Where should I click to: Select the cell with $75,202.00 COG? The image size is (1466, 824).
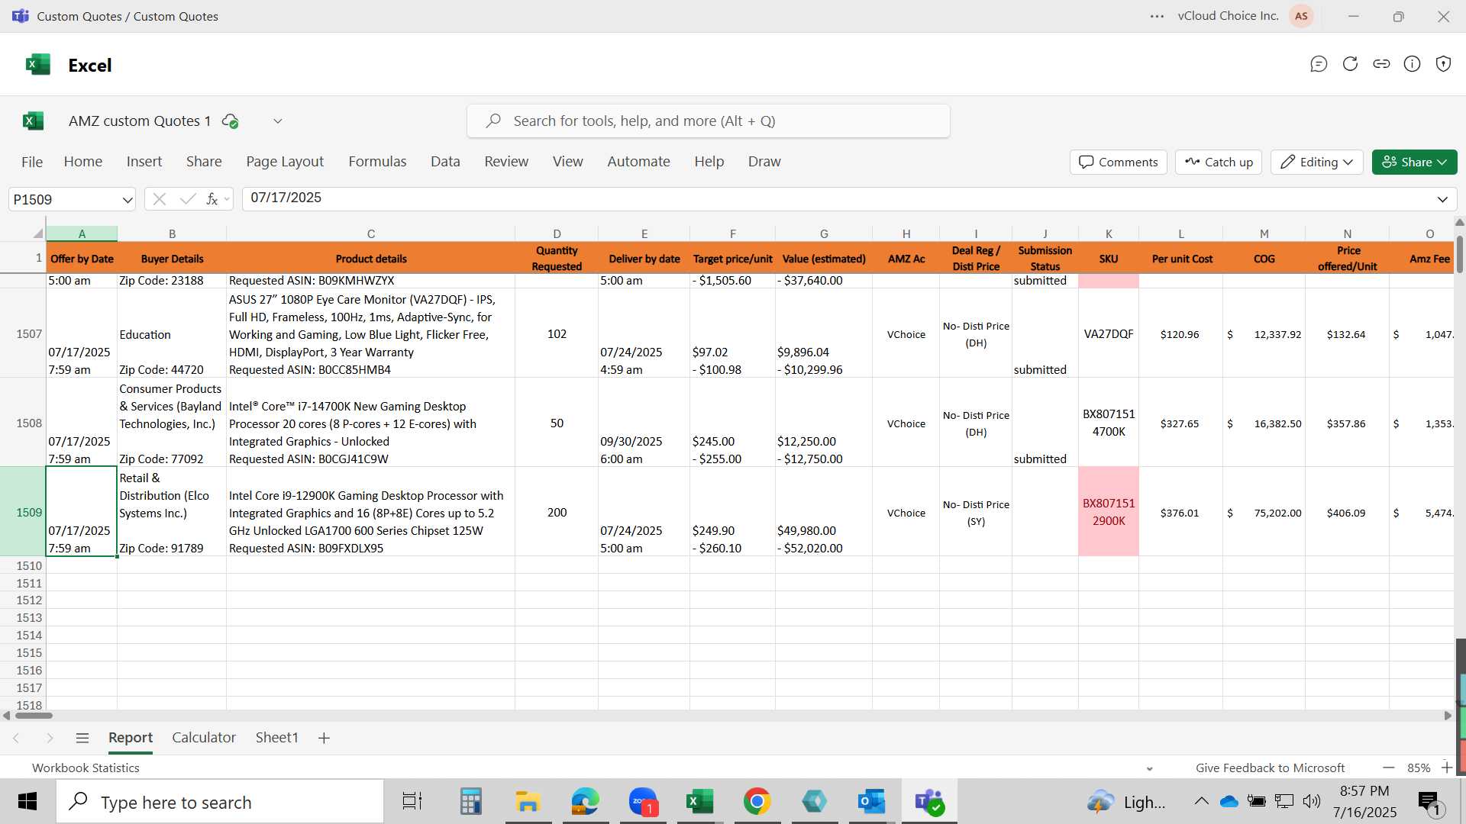point(1264,512)
